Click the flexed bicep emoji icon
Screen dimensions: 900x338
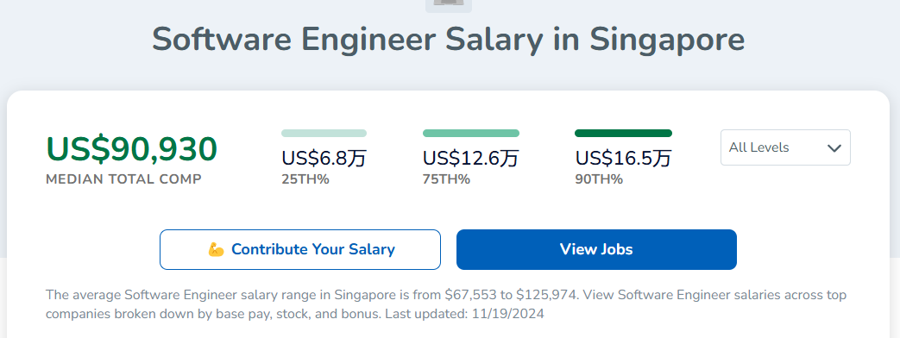point(216,250)
